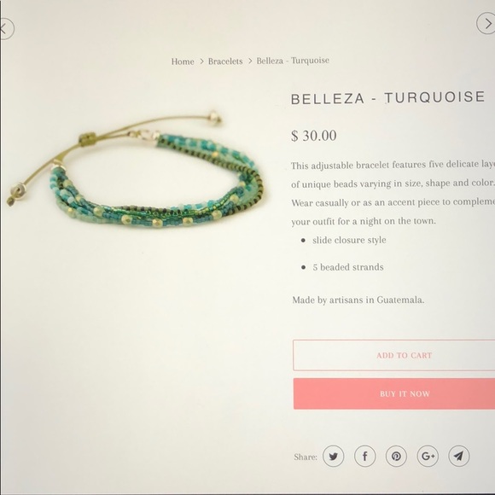Click the turquoise bracelet product image

(x=135, y=169)
